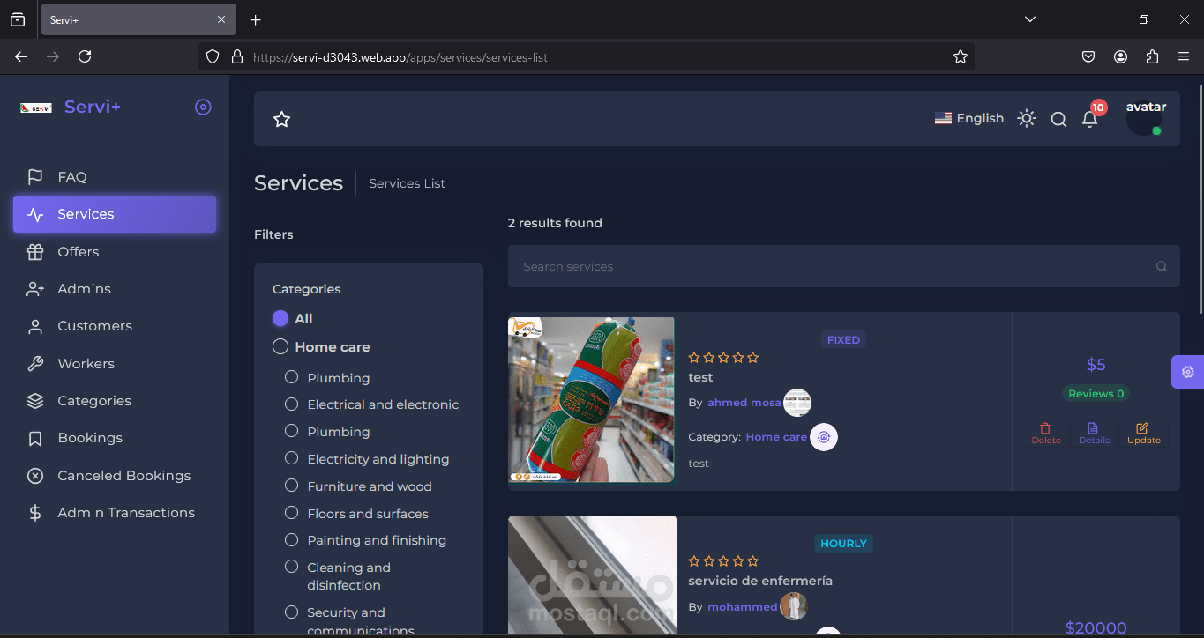Open ahmed mosa provider link

point(744,403)
